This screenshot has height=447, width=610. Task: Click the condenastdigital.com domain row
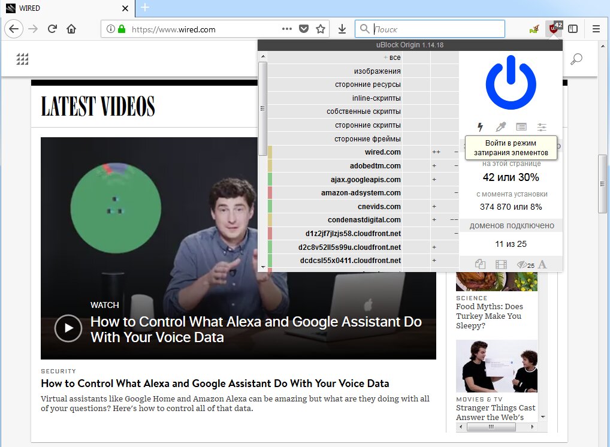pyautogui.click(x=334, y=220)
